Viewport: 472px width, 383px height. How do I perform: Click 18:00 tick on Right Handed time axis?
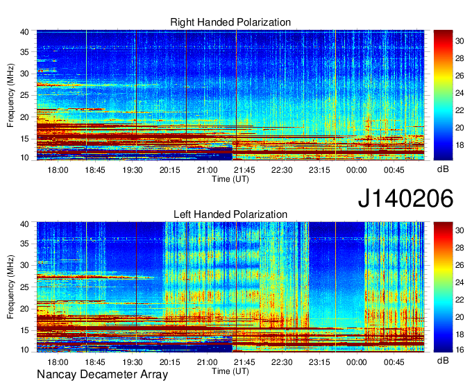coord(58,170)
